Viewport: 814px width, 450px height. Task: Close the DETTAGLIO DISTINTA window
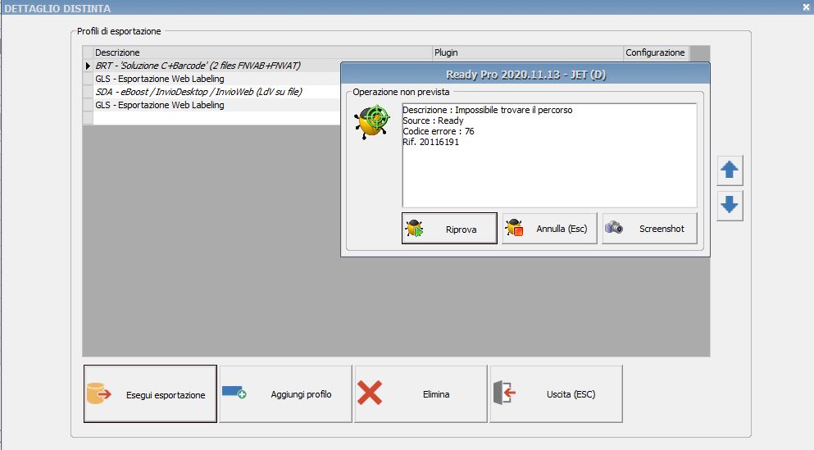[807, 7]
